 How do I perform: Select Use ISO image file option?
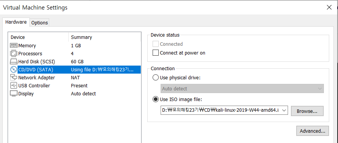tap(155, 99)
